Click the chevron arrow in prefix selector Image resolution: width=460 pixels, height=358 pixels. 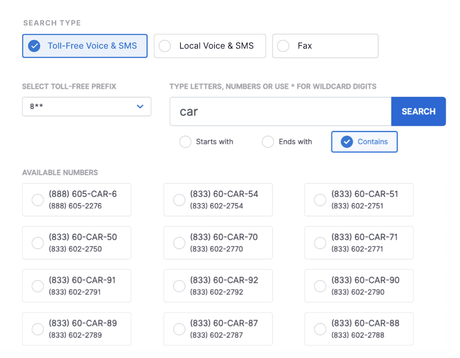tap(140, 107)
